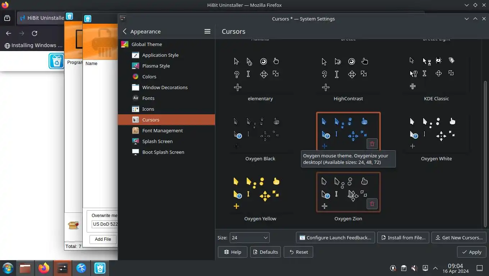Viewport: 489px width, 276px height.
Task: Click the Boot Splash Screen icon
Action: click(x=136, y=152)
